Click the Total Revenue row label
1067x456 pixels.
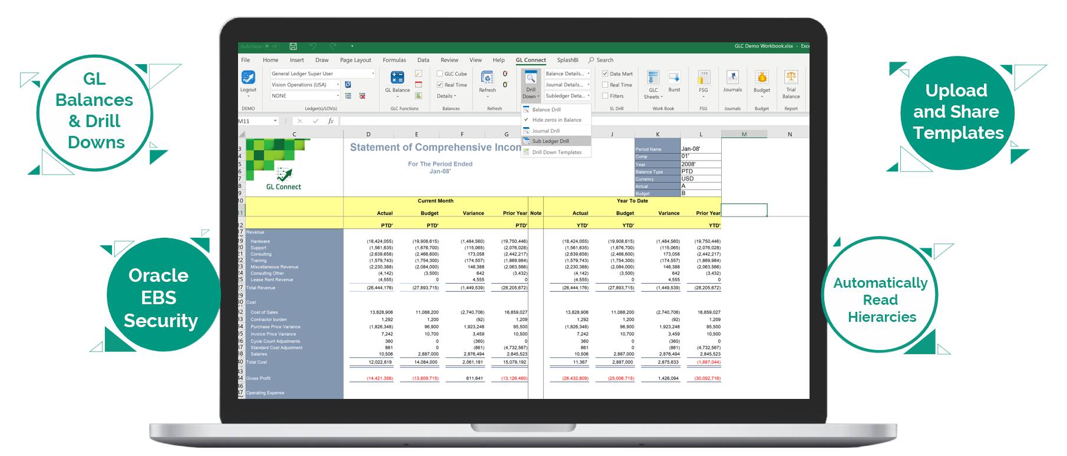pos(261,288)
